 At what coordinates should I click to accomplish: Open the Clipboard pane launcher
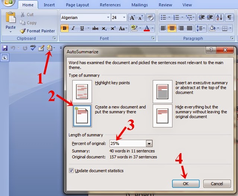pos(54,38)
